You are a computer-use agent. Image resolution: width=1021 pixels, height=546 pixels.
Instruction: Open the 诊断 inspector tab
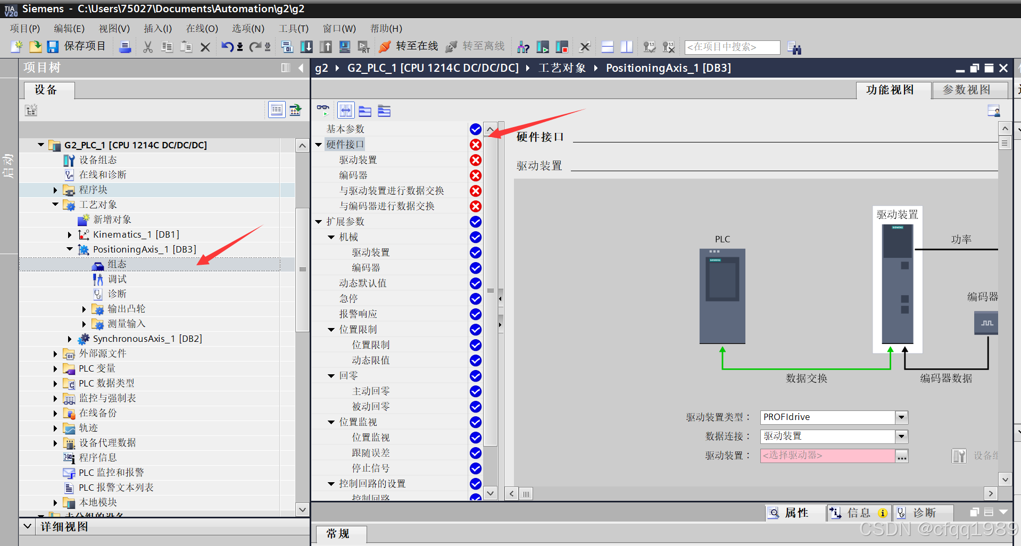pyautogui.click(x=924, y=513)
